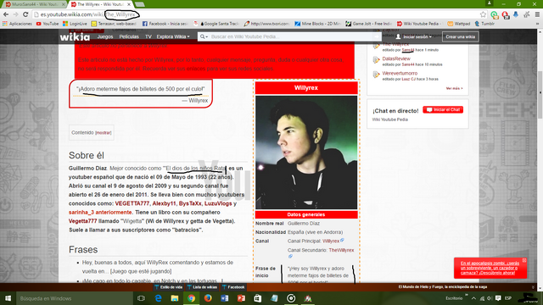Open the BysTaXx article link
Screen dimensions: 543x305
(x=190, y=203)
